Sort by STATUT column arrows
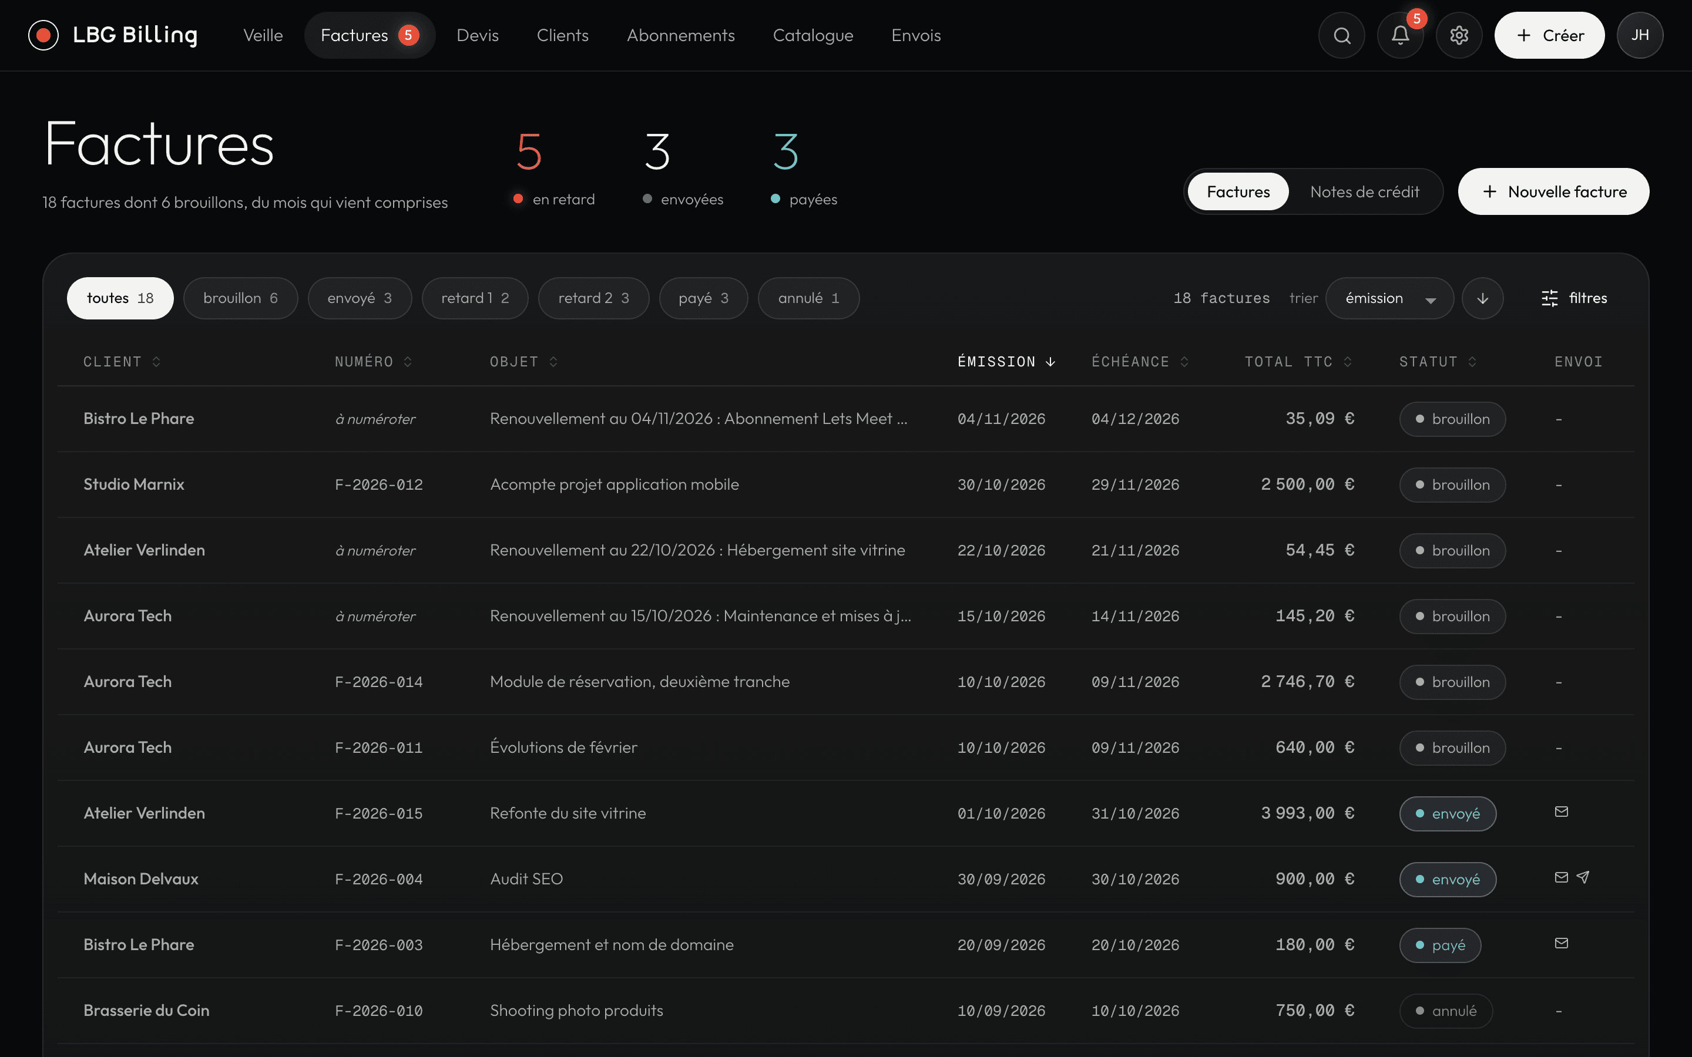This screenshot has height=1057, width=1692. coord(1472,361)
